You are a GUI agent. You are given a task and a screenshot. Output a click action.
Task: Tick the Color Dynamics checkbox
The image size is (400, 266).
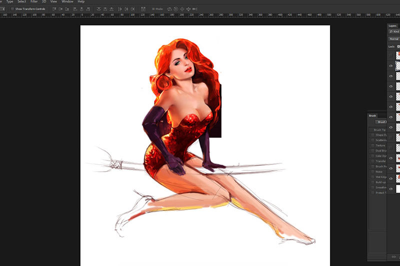click(x=372, y=156)
